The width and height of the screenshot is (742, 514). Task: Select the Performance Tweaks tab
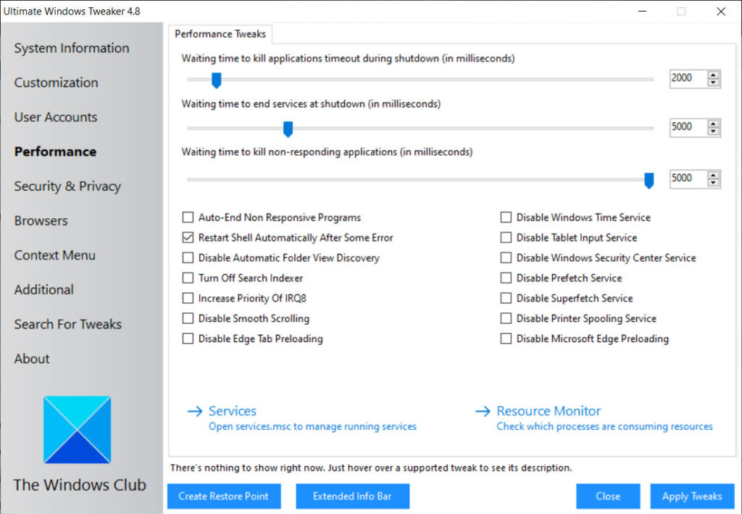(x=220, y=34)
